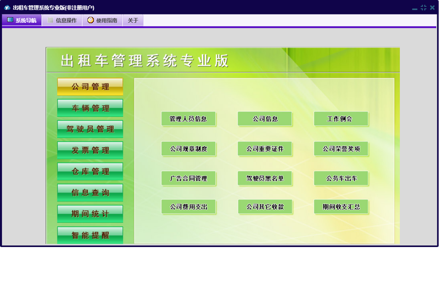Open 信息查询 section
The width and height of the screenshot is (439, 289).
[x=90, y=192]
